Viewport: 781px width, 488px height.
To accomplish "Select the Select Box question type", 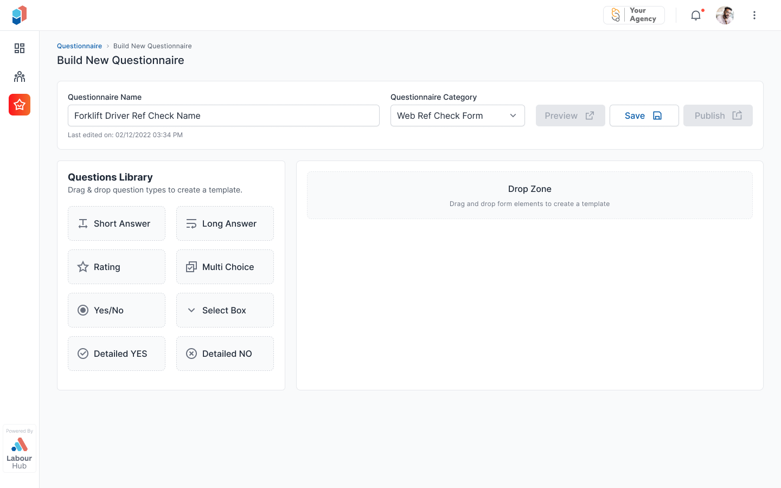I will pyautogui.click(x=225, y=310).
